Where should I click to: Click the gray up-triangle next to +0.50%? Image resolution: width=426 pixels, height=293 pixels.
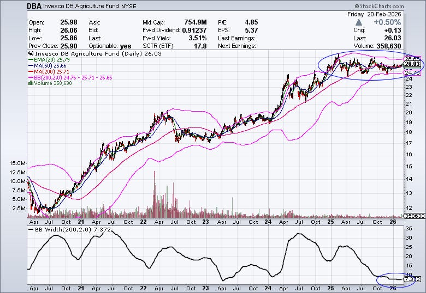tap(359, 22)
